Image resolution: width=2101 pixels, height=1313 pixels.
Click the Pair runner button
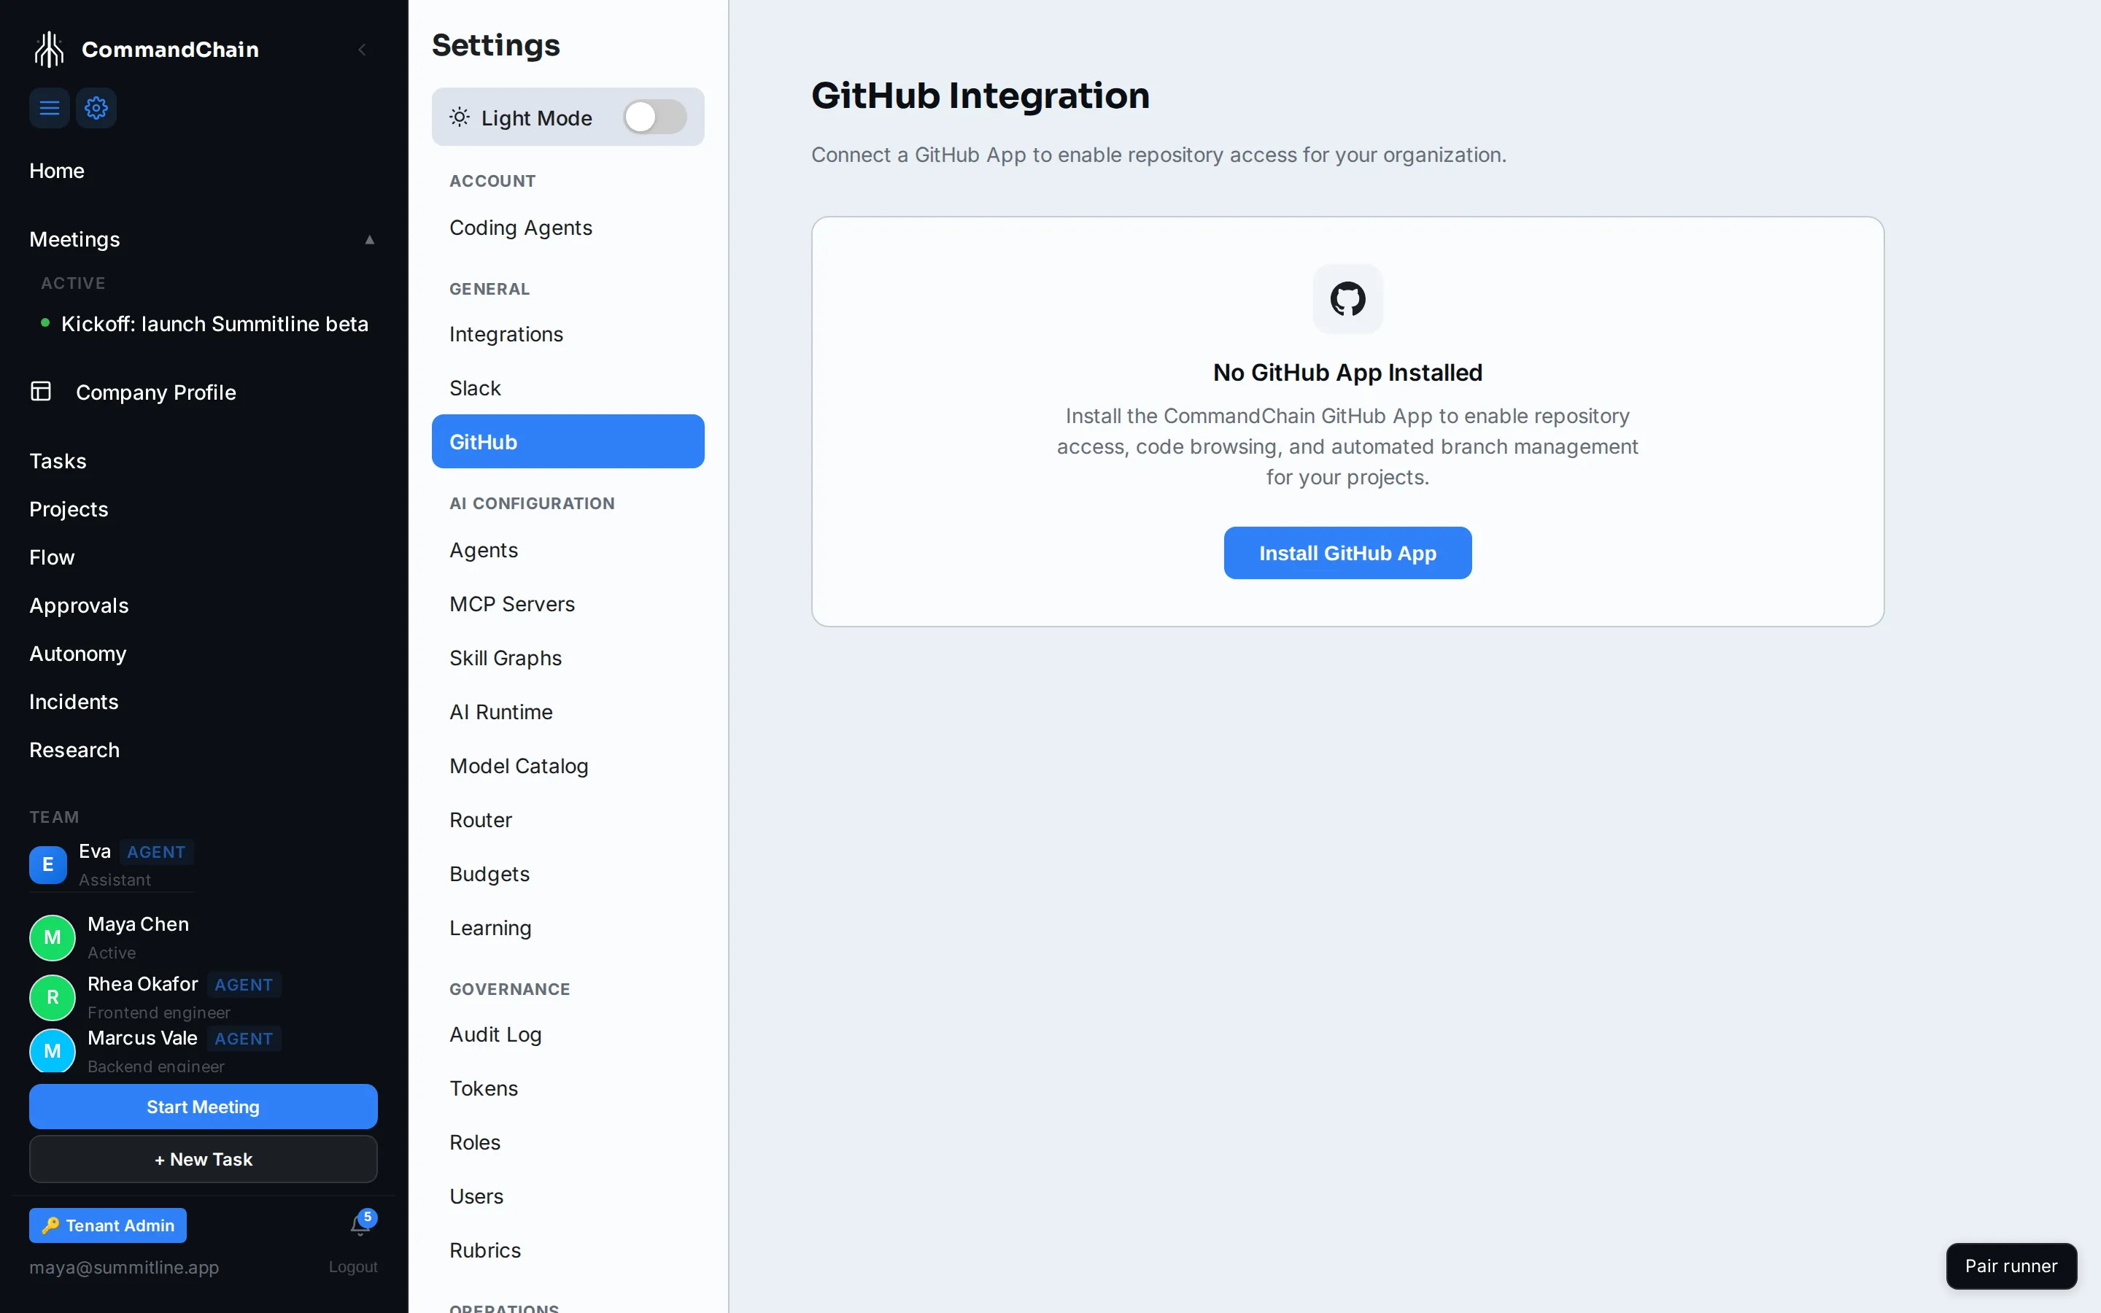pyautogui.click(x=2011, y=1266)
